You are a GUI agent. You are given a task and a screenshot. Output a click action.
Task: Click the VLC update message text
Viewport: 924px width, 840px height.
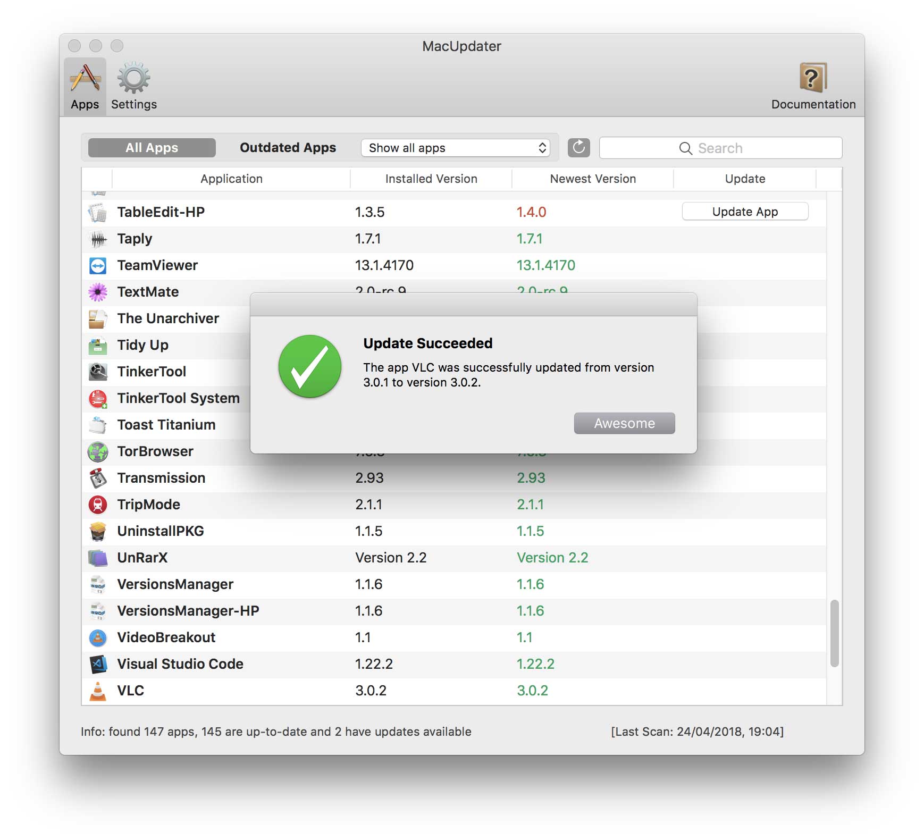pos(509,375)
